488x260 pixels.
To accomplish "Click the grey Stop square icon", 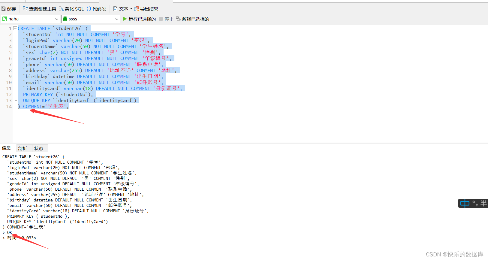I will click(x=161, y=19).
